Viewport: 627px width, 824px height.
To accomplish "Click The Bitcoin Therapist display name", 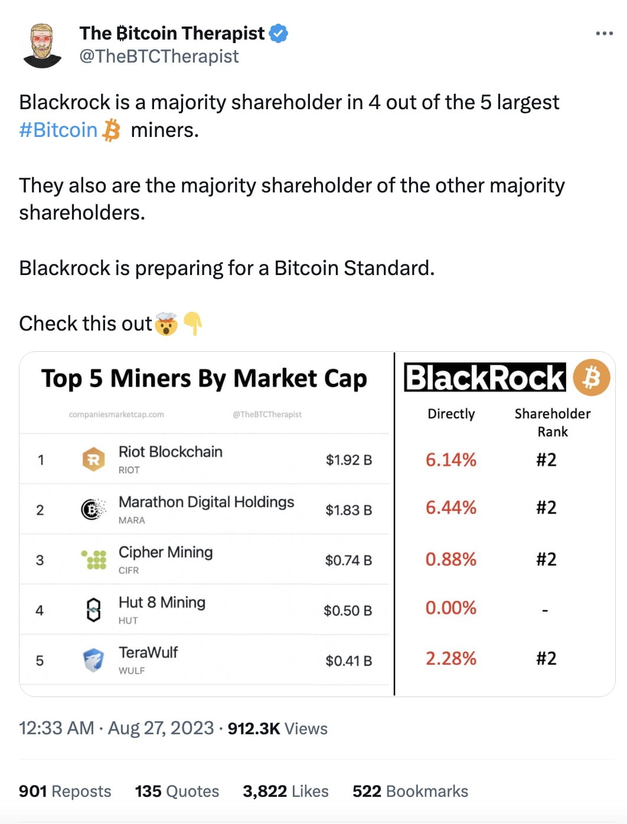I will click(172, 33).
